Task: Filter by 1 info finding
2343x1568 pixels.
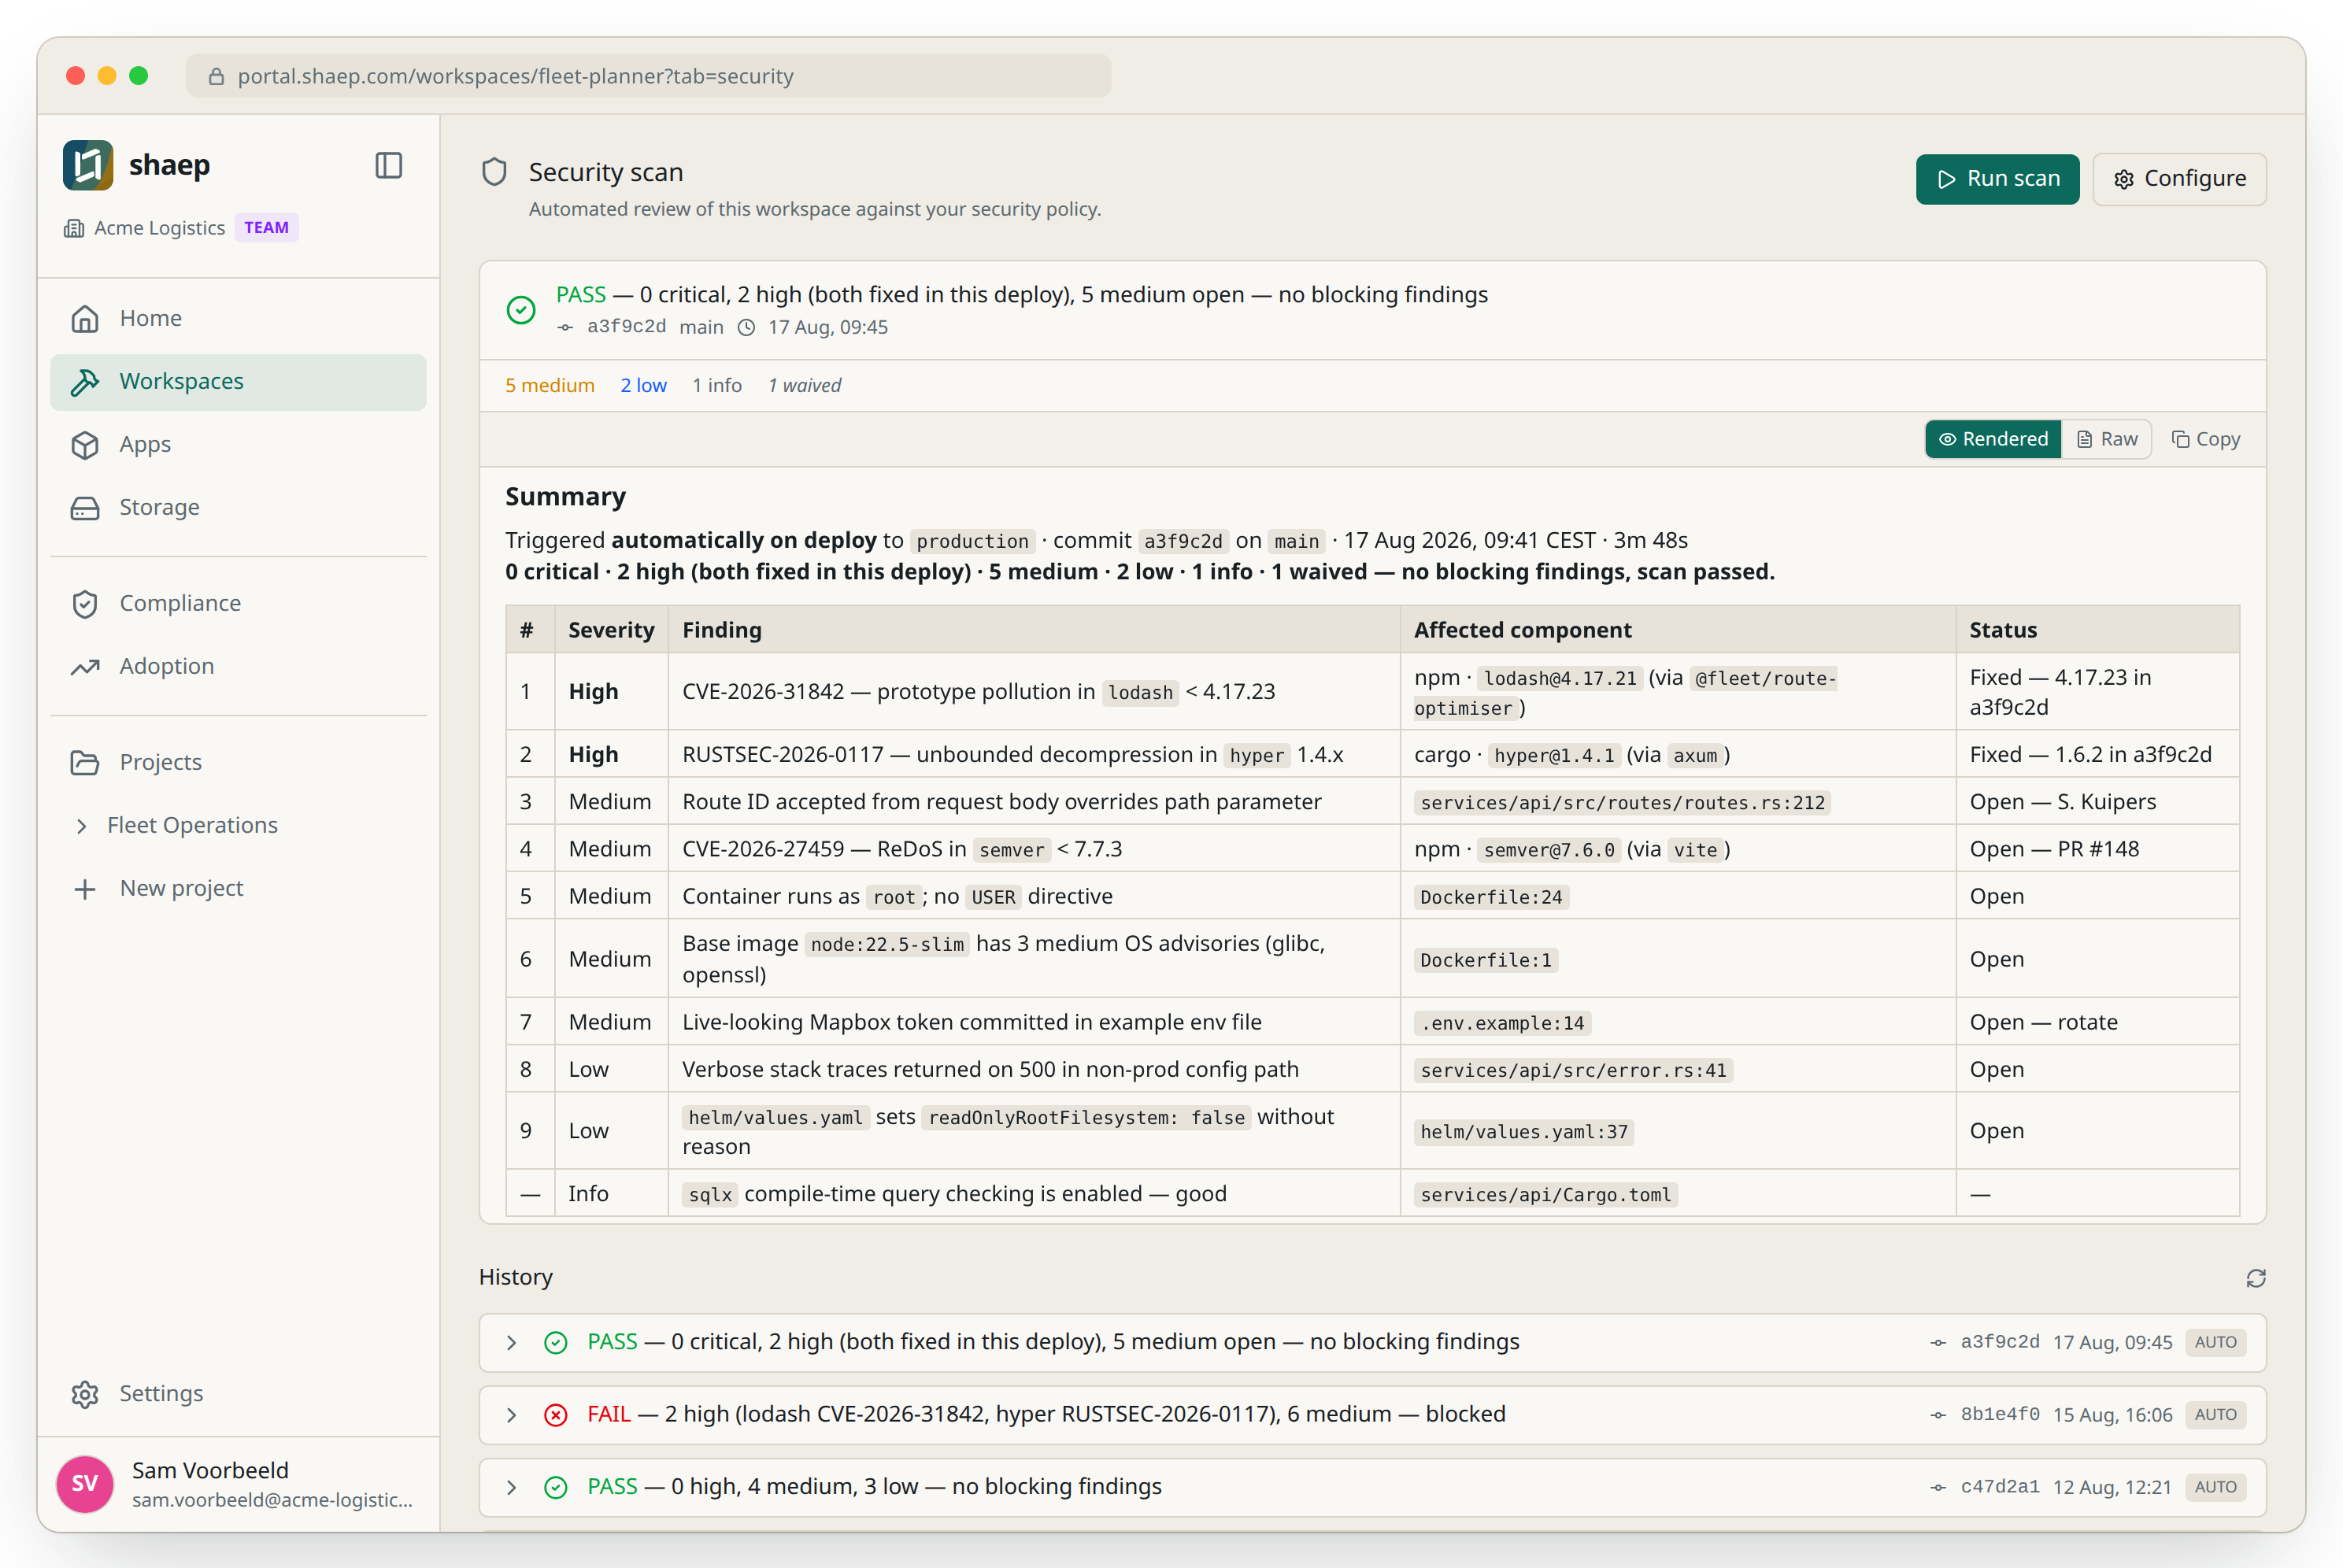Action: tap(717, 385)
